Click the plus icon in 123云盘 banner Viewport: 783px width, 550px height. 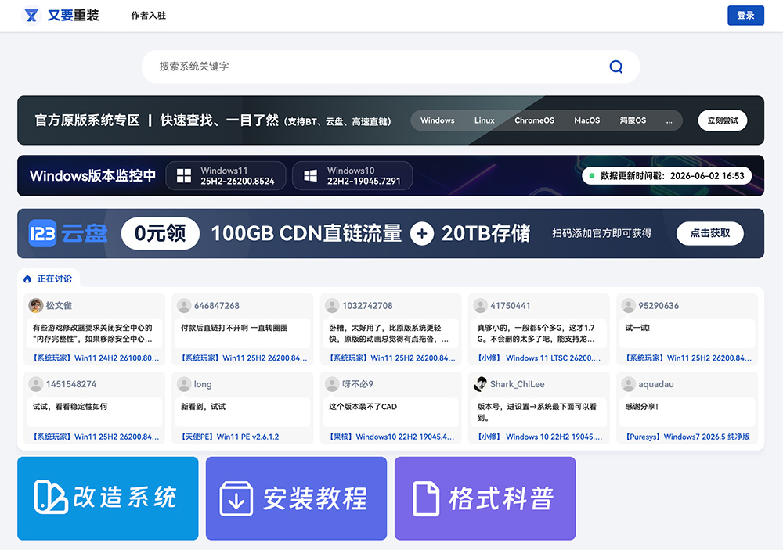(x=422, y=234)
